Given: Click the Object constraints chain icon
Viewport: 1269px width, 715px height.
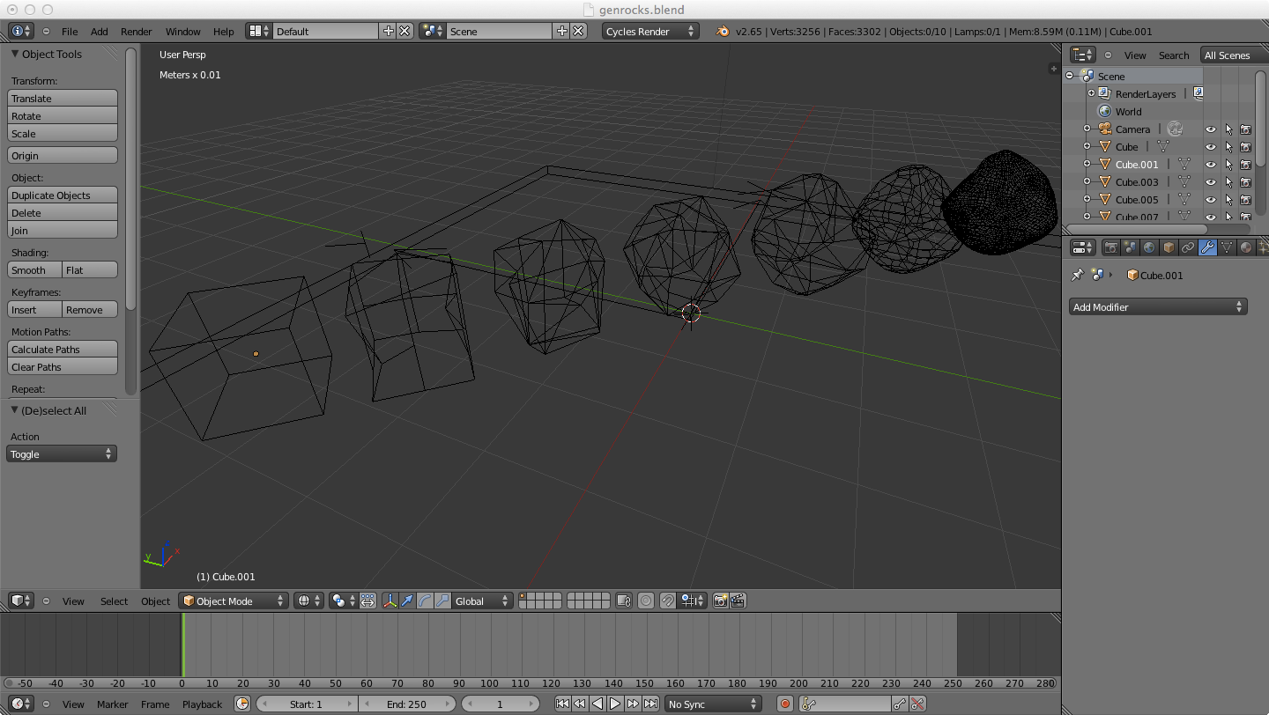Looking at the screenshot, I should pos(1188,248).
